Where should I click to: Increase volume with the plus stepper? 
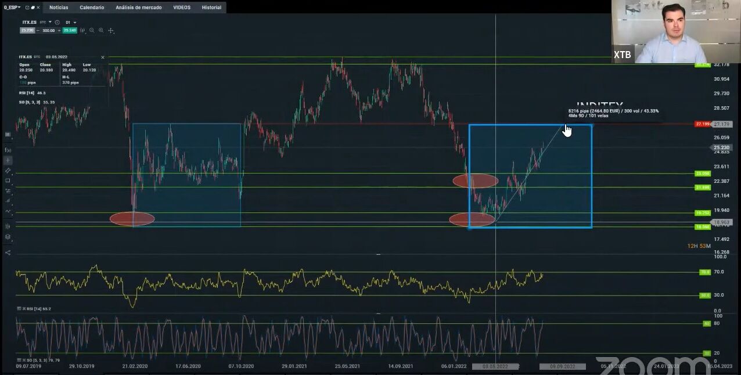coord(59,30)
